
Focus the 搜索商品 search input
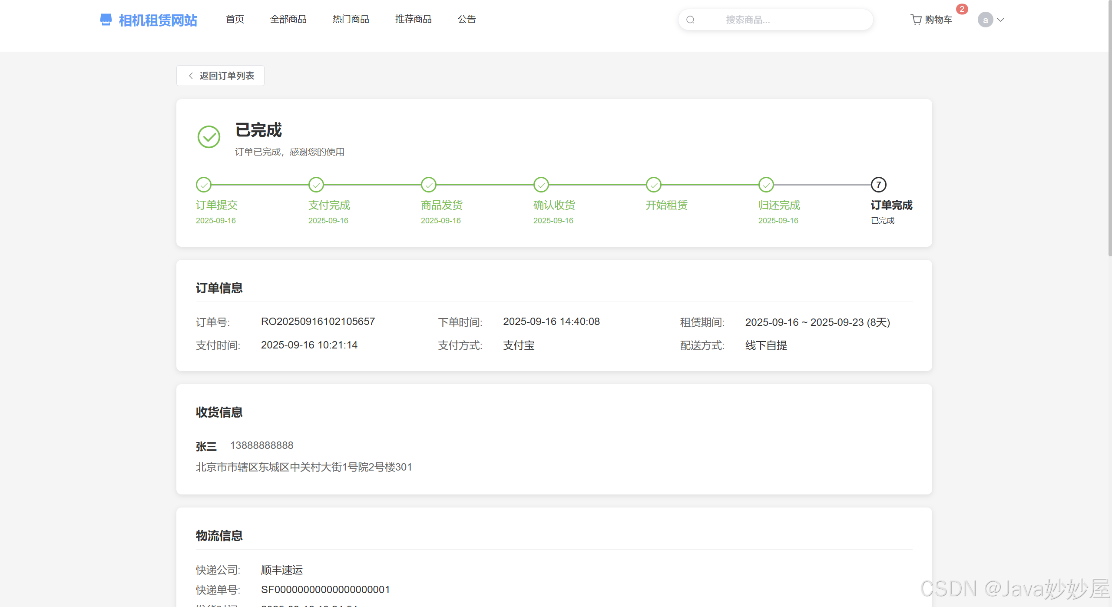point(776,20)
